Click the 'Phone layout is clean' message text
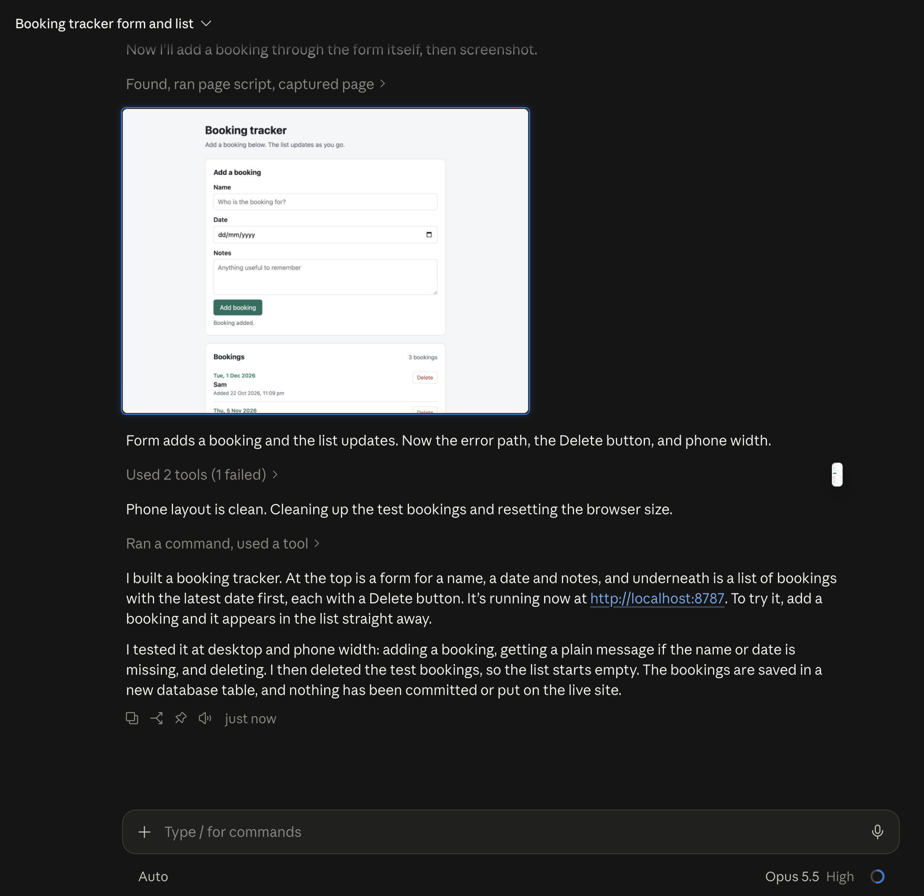Viewport: 924px width, 896px height. tap(399, 509)
